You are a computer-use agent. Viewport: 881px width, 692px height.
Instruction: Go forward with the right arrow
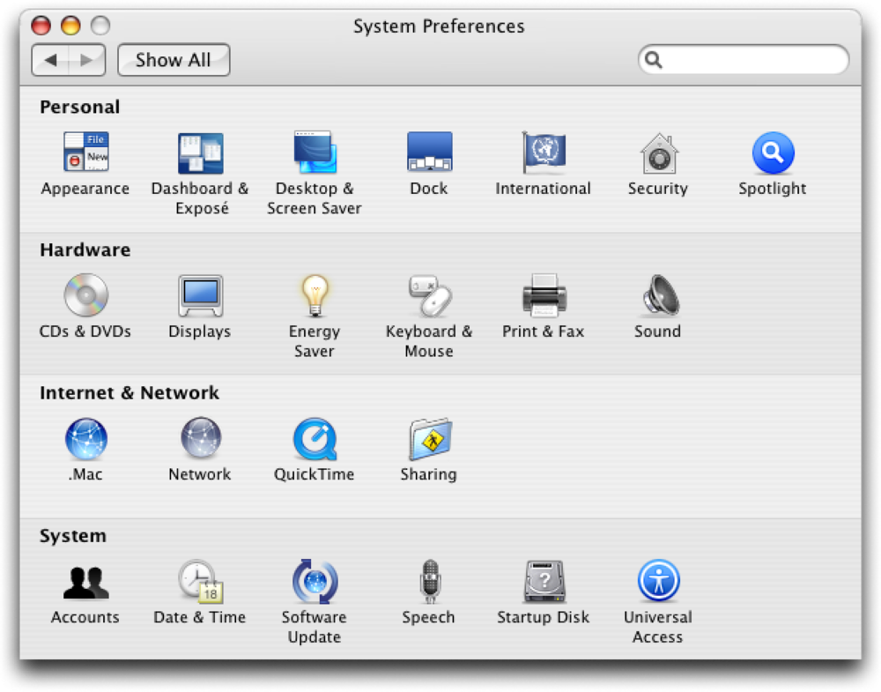pyautogui.click(x=87, y=60)
